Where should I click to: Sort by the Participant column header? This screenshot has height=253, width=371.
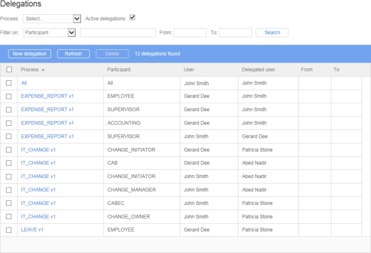(119, 69)
